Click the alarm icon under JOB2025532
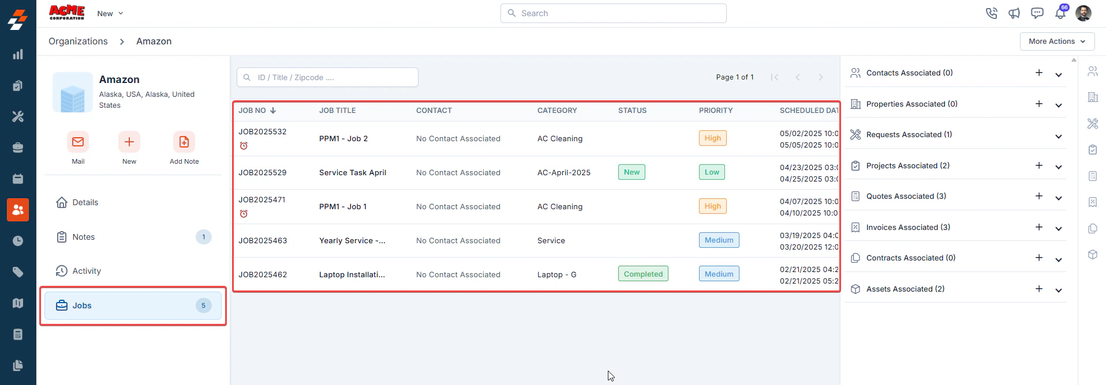This screenshot has width=1106, height=385. (x=244, y=146)
